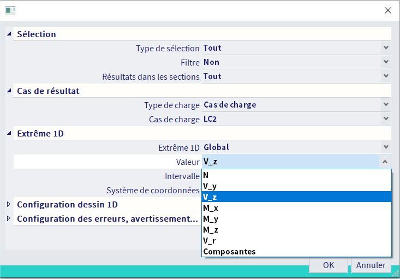This screenshot has height=279, width=400.
Task: Select N from the Valeur list
Action: pyautogui.click(x=296, y=175)
